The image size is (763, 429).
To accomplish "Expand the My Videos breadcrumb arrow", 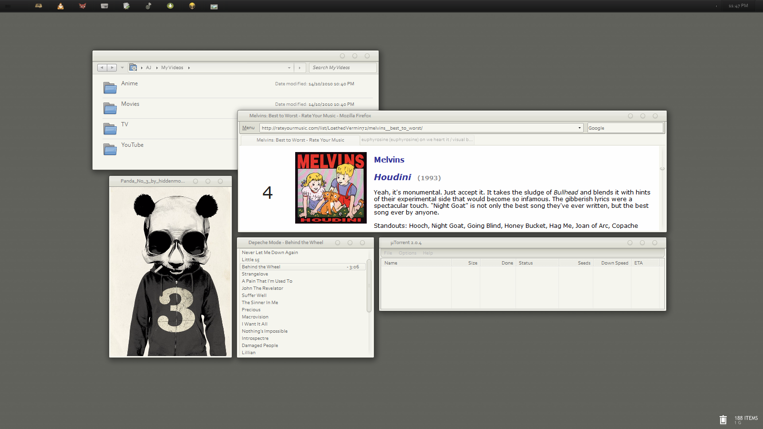I will click(x=157, y=68).
